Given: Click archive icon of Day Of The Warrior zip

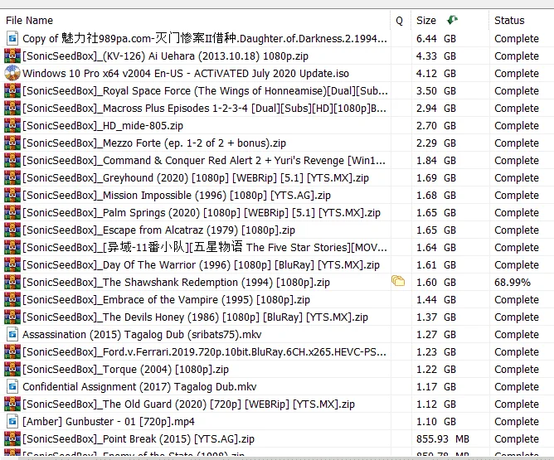Looking at the screenshot, I should click(x=12, y=264).
